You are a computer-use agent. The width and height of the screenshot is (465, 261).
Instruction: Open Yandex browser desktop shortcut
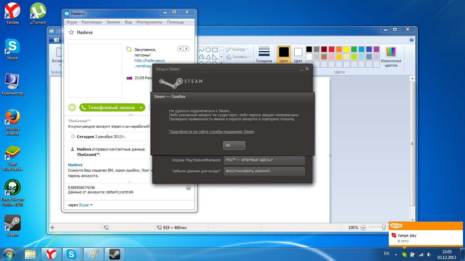[x=13, y=13]
